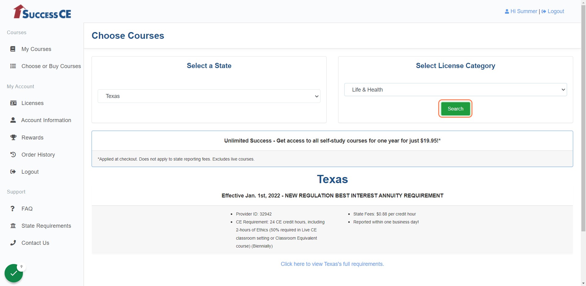View Order History
The width and height of the screenshot is (586, 286).
point(38,154)
